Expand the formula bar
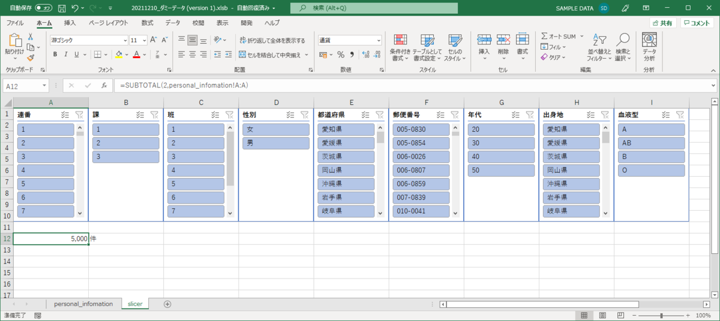 (713, 86)
